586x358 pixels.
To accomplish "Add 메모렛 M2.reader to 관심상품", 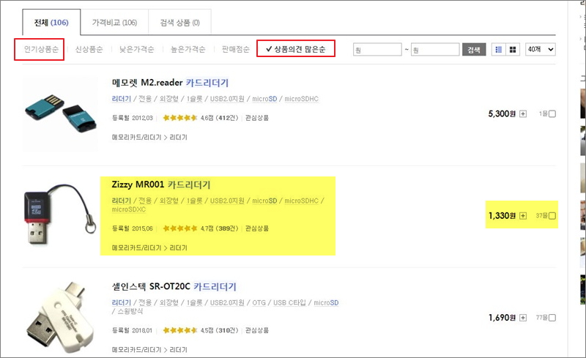I will [x=257, y=118].
